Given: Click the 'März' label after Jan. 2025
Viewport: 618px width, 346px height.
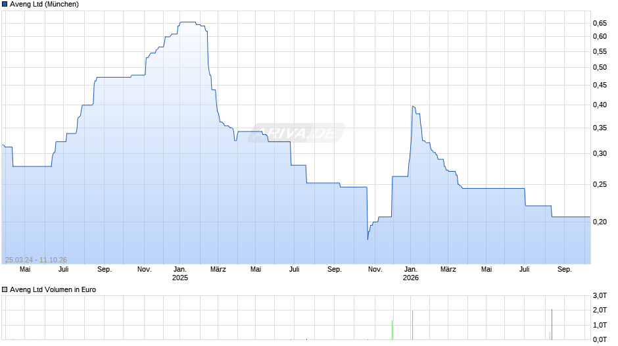Looking at the screenshot, I should pos(218,270).
